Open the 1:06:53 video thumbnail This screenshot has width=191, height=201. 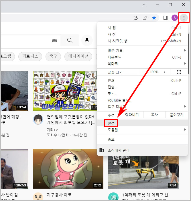(x=15, y=169)
